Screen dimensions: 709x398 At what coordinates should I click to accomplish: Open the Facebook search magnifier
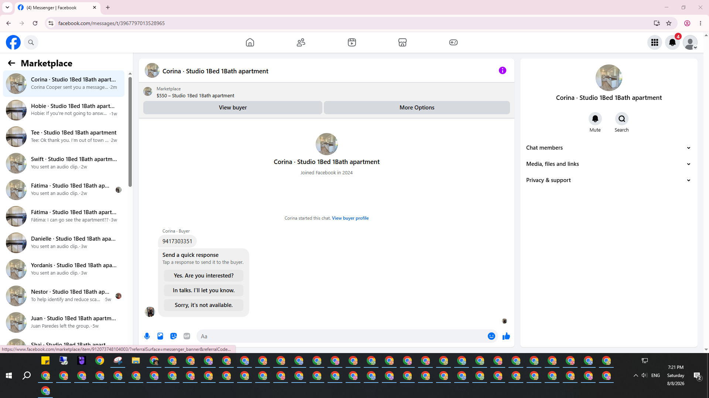point(31,42)
